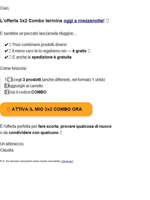The width and height of the screenshot is (150, 200).
Task: Click the "Ciao," greeting text
Action: click(5, 8)
